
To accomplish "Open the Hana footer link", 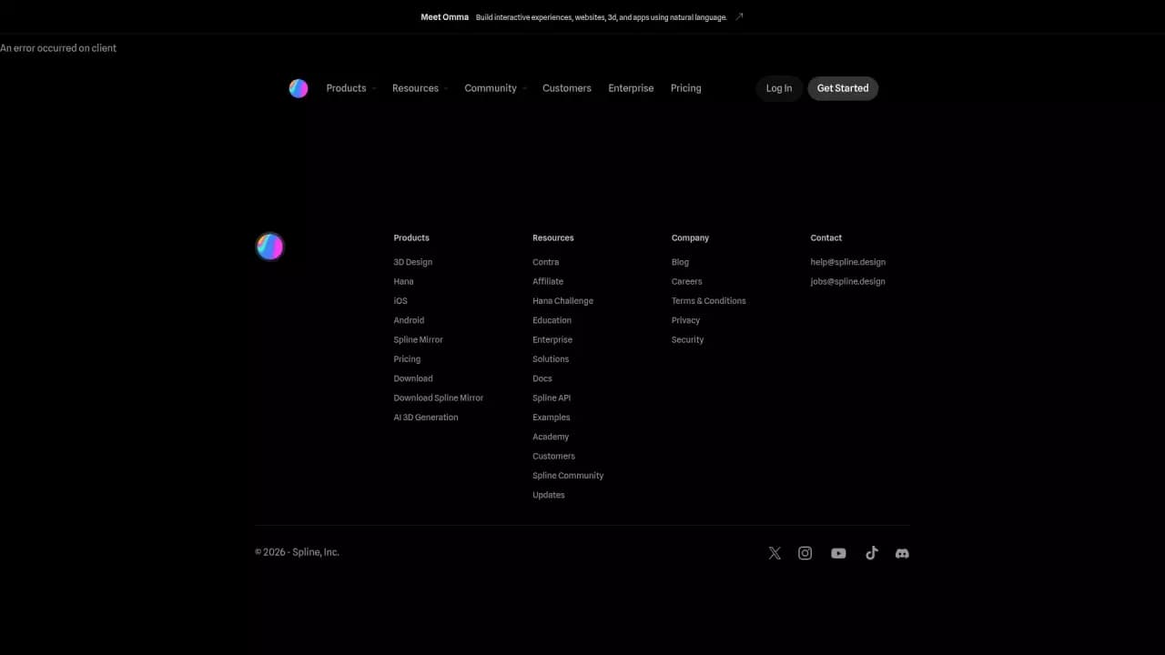I will click(x=403, y=281).
